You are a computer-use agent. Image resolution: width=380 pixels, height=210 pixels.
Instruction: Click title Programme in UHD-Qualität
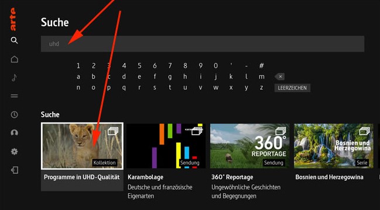(81, 177)
